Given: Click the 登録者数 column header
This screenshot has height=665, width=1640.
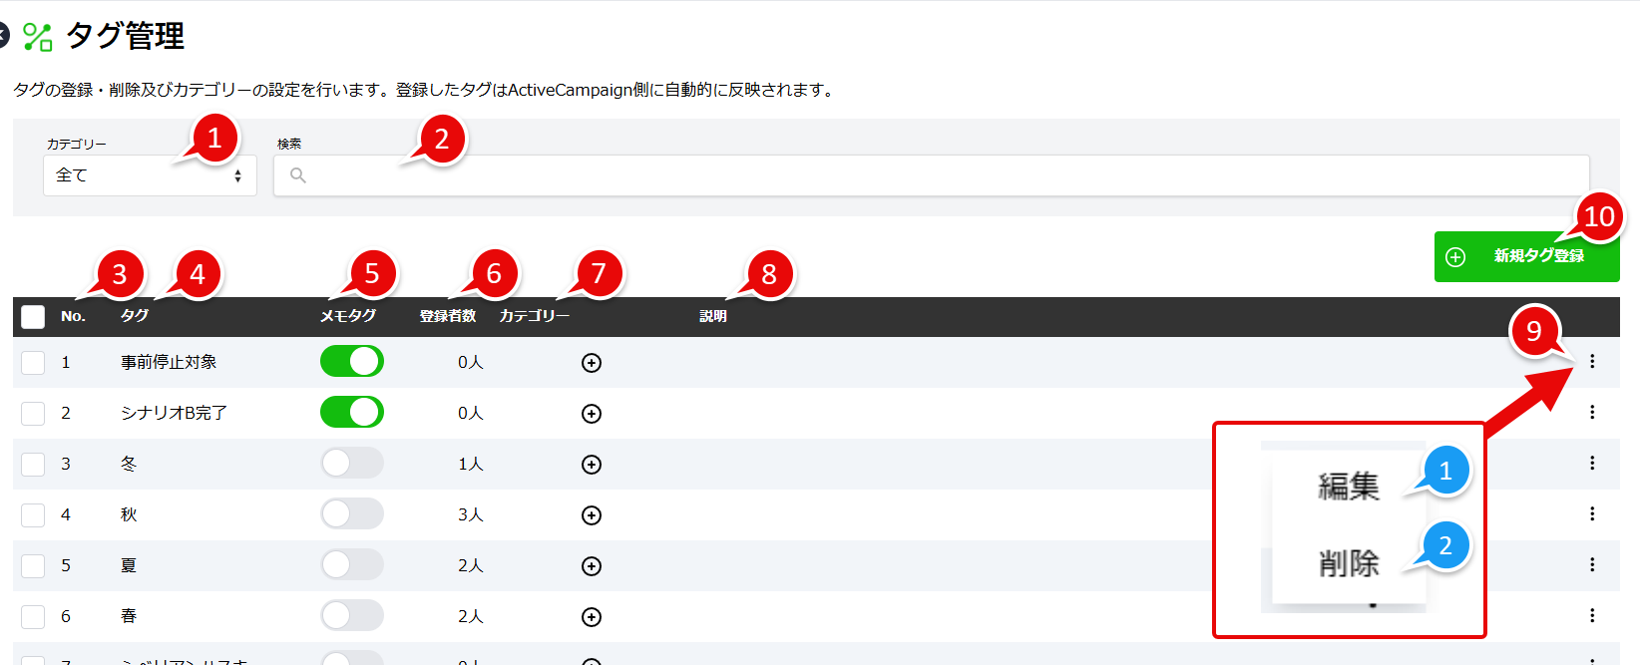Looking at the screenshot, I should [448, 316].
